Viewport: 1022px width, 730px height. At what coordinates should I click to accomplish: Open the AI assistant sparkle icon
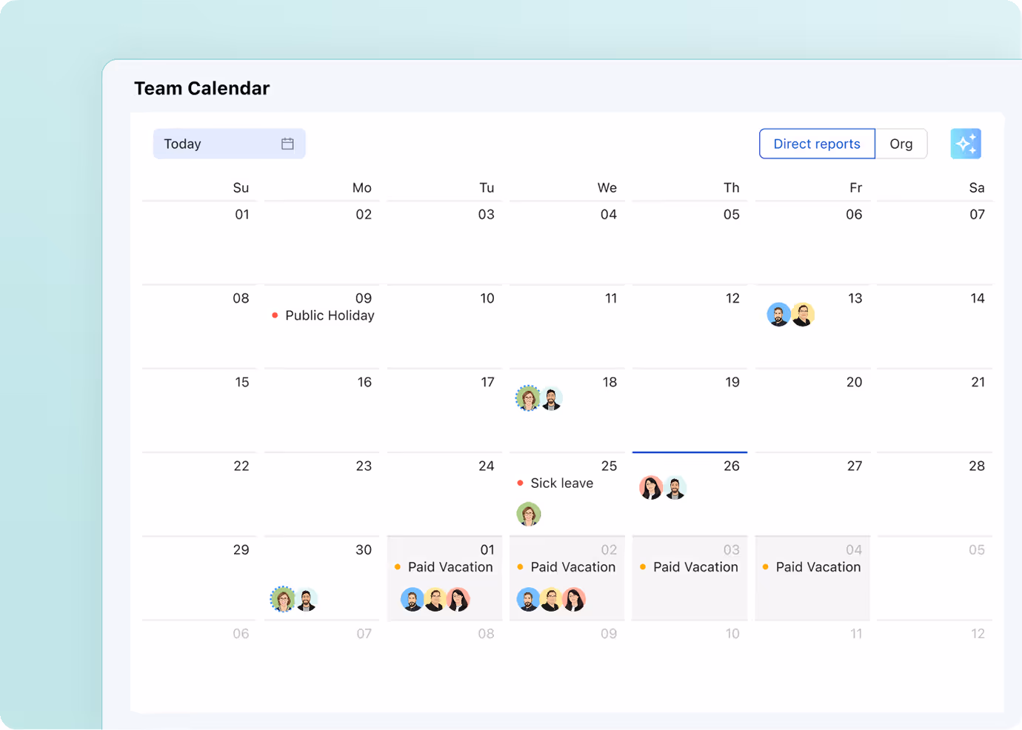click(x=966, y=144)
